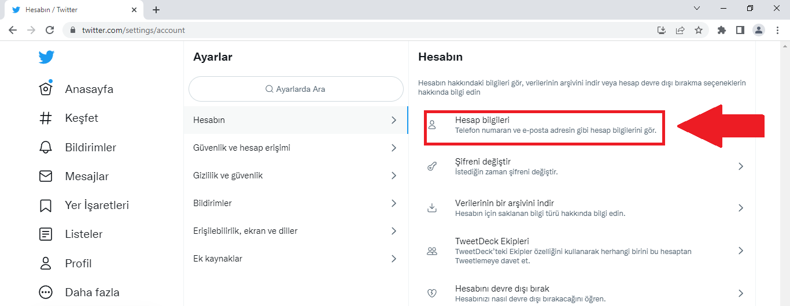Click the key icon for Şifreni değiştir

click(x=432, y=166)
